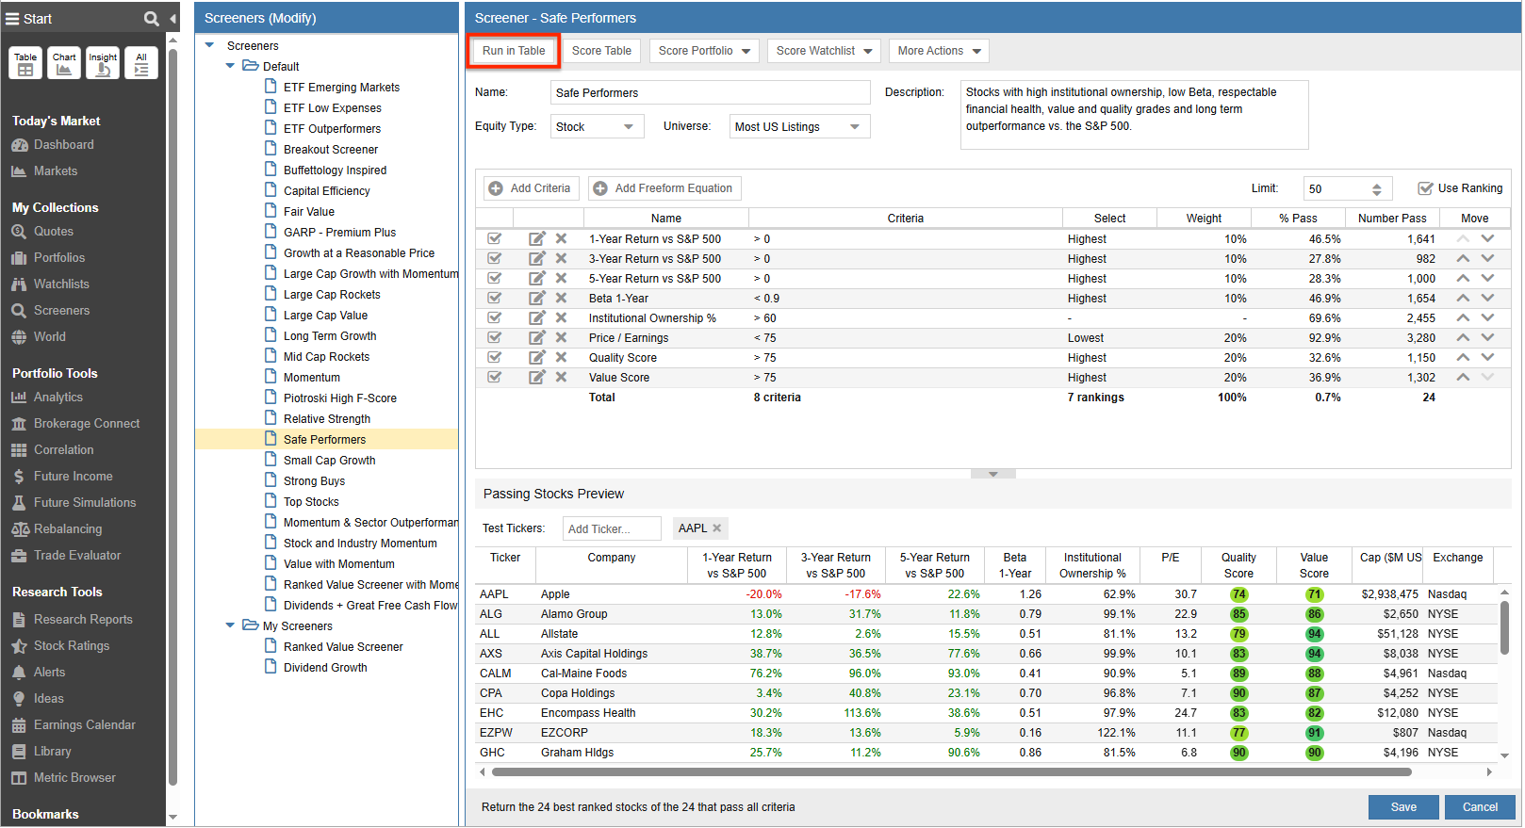Select Small Cap Growth screener
1525x828 pixels.
(329, 461)
